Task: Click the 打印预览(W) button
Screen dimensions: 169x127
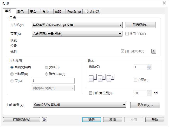Action: click(x=22, y=119)
